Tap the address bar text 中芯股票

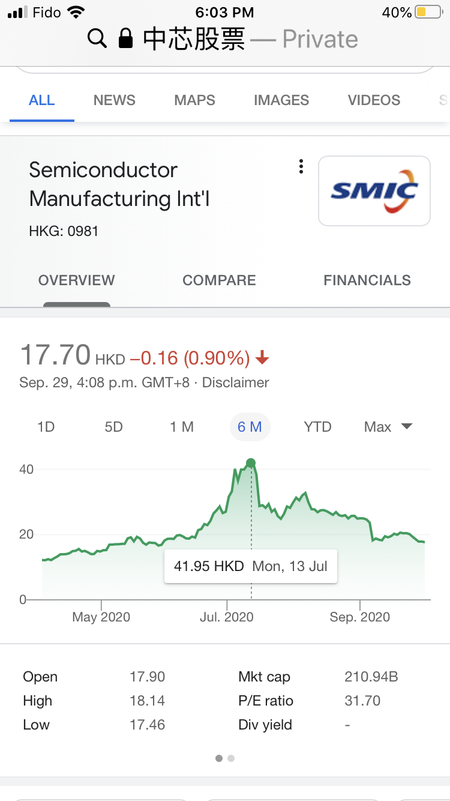(194, 39)
